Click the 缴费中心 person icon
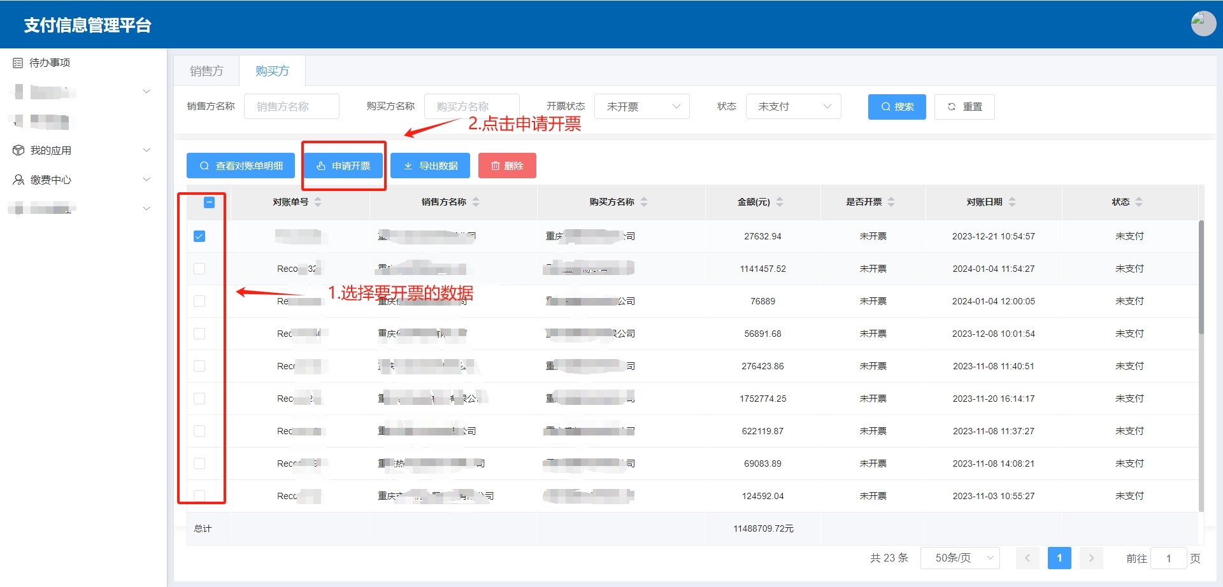The width and height of the screenshot is (1223, 587). [18, 180]
